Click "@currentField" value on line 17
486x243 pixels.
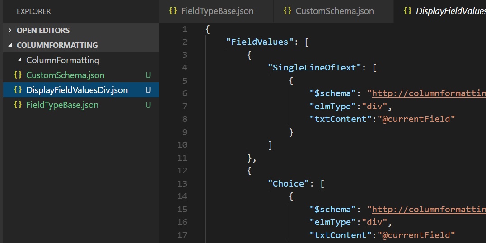point(416,235)
